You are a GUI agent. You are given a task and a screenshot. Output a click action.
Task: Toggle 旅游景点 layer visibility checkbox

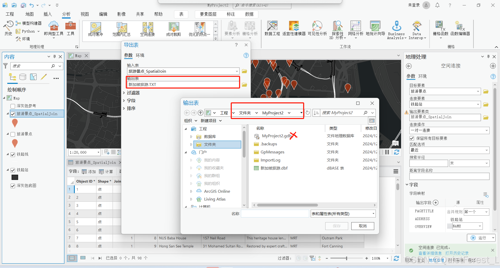[13, 134]
